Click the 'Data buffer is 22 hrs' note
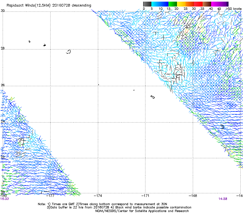Viewport: 243px width, 213px height. (x=78, y=207)
